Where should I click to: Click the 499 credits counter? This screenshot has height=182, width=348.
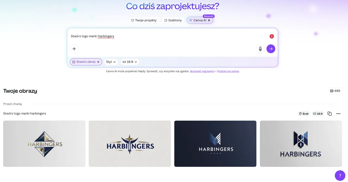[335, 91]
